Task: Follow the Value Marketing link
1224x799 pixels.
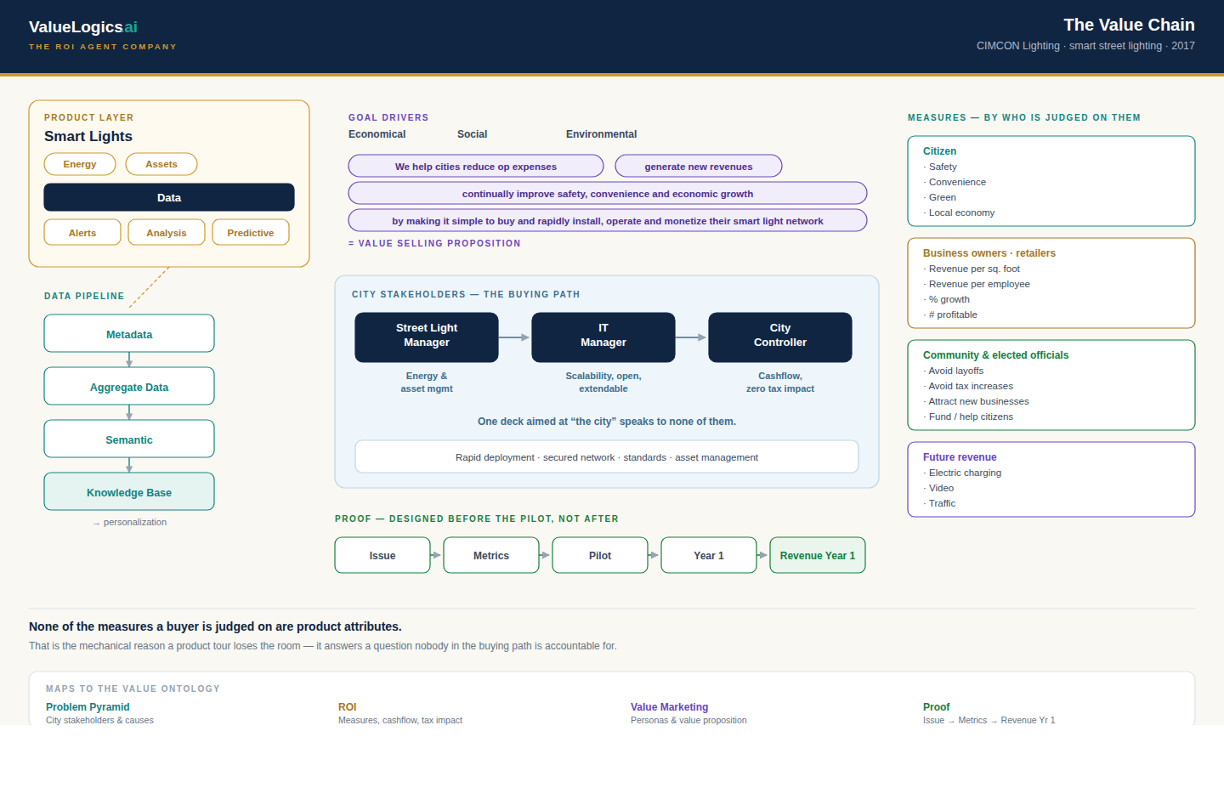Action: tap(669, 707)
